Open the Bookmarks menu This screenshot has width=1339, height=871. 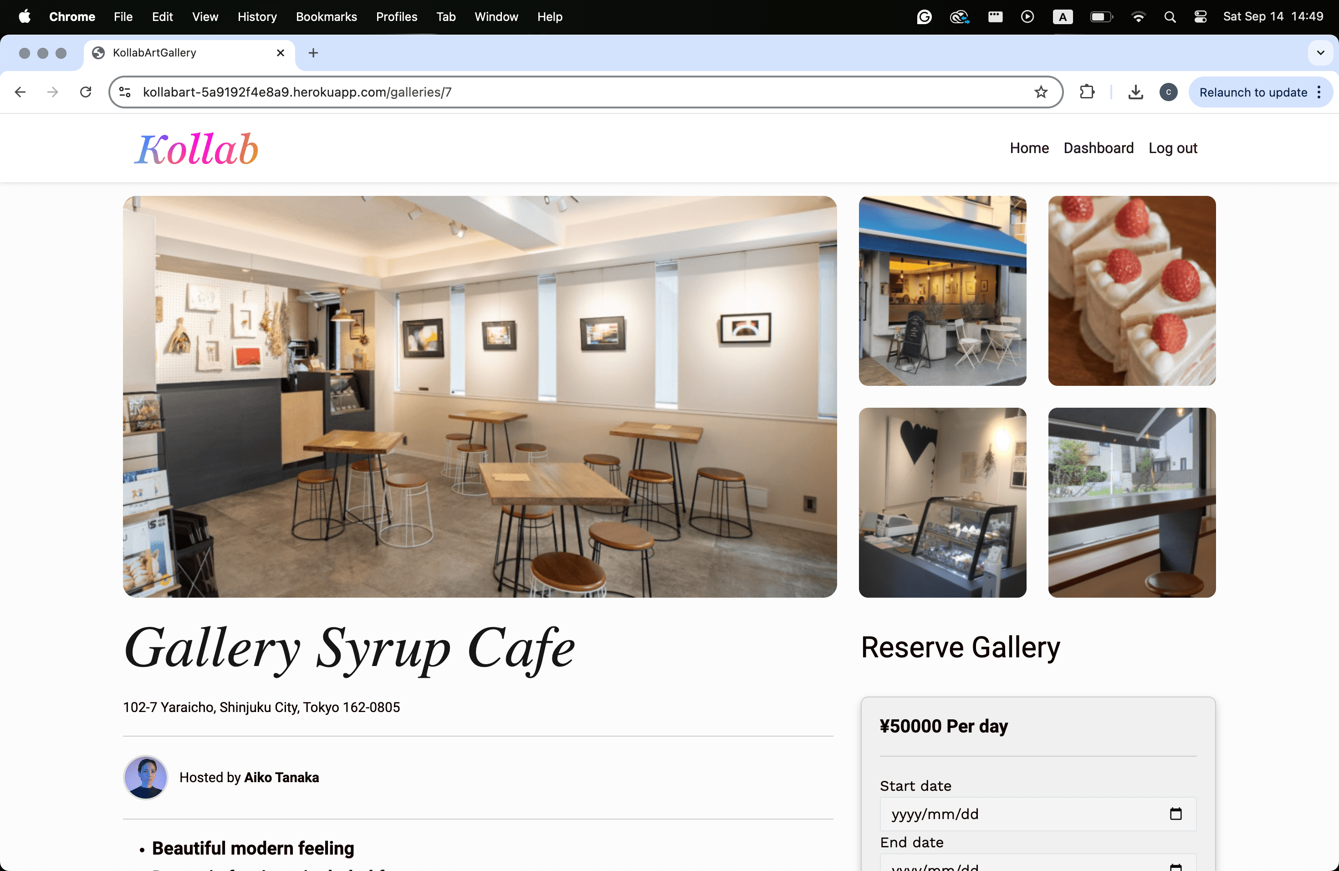(x=326, y=17)
